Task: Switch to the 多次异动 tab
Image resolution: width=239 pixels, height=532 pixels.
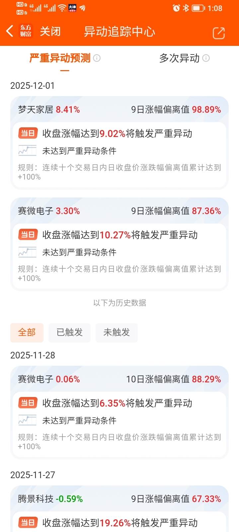Action: tap(180, 58)
